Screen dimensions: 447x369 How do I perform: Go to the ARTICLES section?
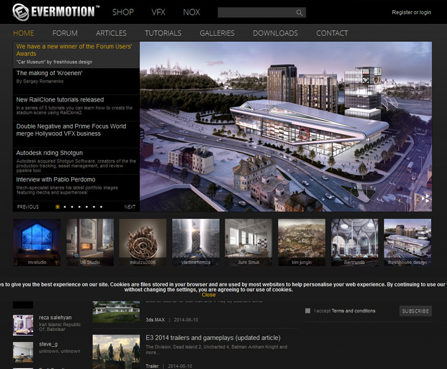tap(111, 33)
